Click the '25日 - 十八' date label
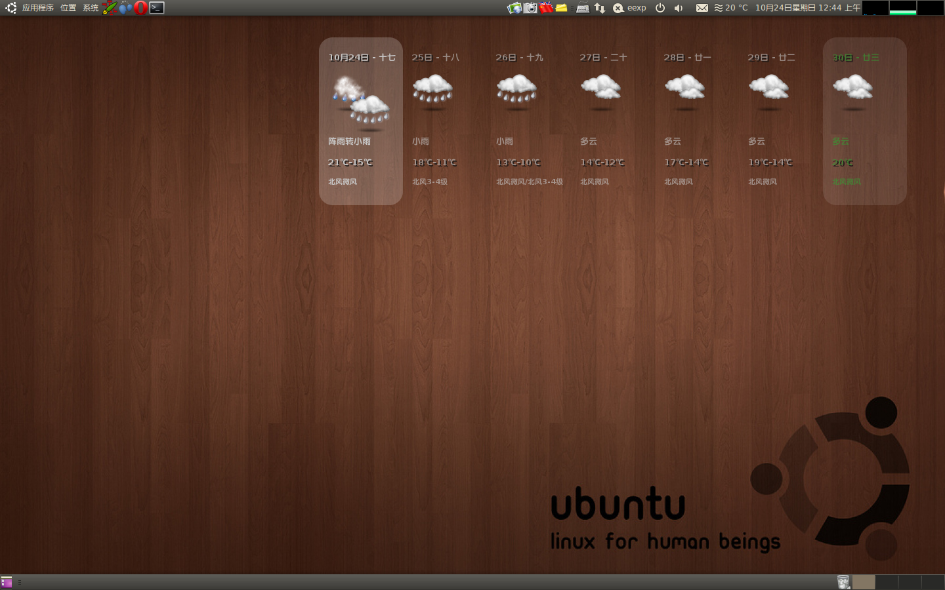This screenshot has width=945, height=590. coord(436,58)
